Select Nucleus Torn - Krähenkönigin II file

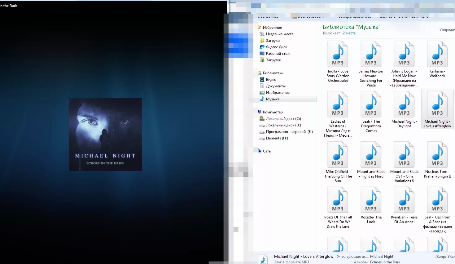coord(437,160)
